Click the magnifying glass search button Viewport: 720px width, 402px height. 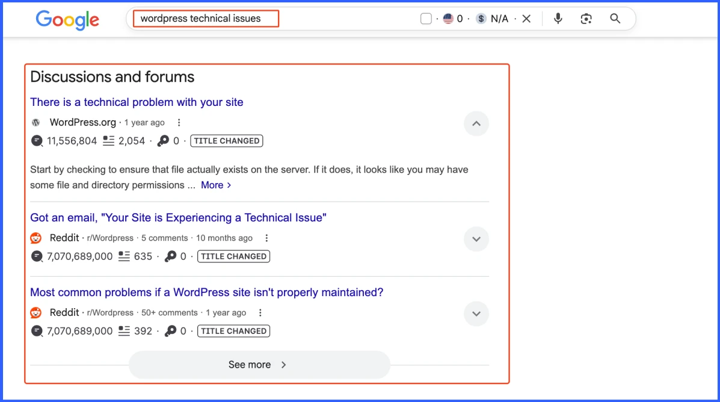615,19
